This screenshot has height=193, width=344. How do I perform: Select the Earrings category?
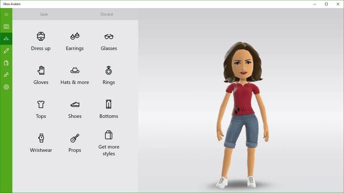coord(75,41)
